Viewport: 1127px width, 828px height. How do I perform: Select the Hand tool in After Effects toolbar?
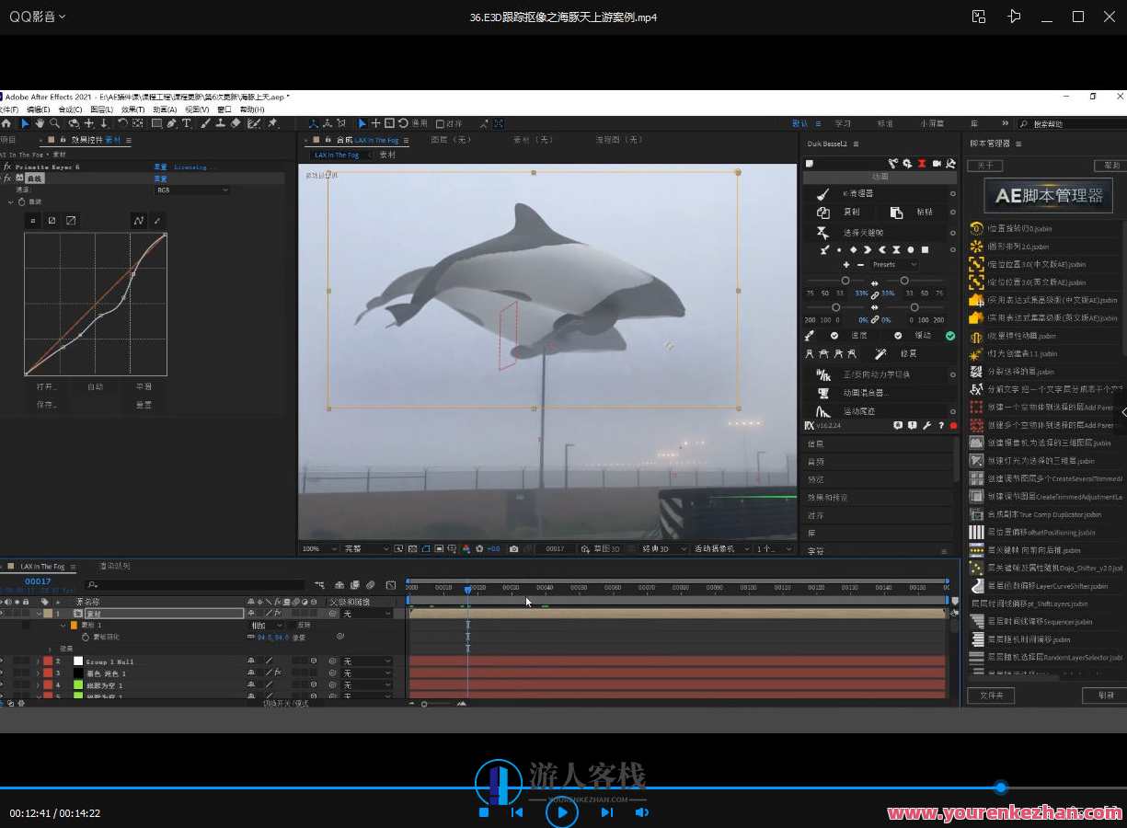40,123
